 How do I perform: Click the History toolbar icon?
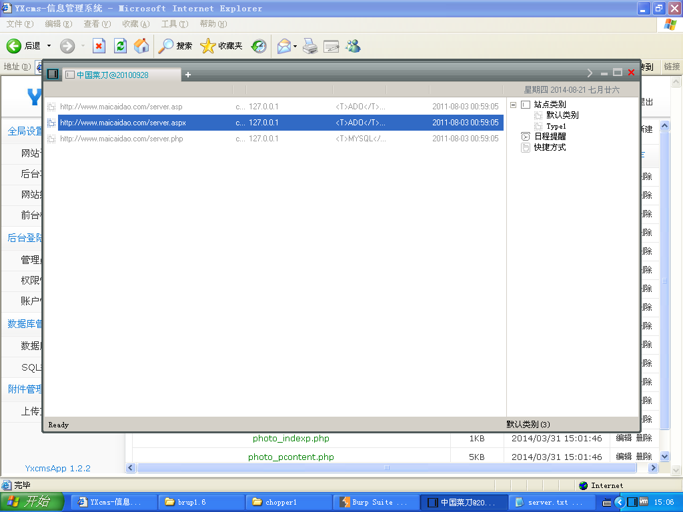coord(259,46)
